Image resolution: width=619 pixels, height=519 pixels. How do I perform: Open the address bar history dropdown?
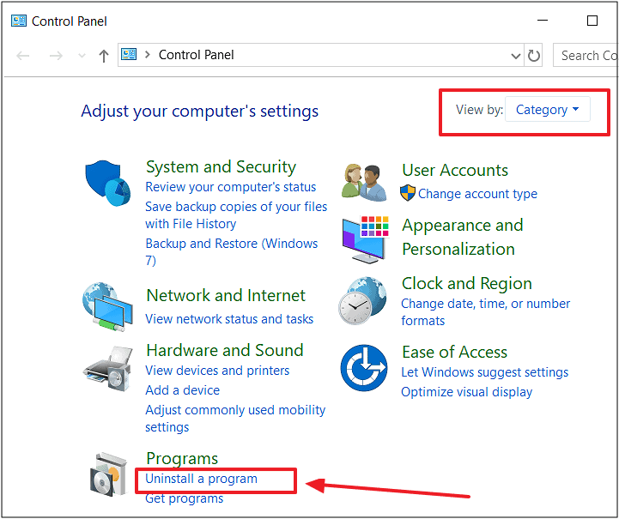(515, 56)
